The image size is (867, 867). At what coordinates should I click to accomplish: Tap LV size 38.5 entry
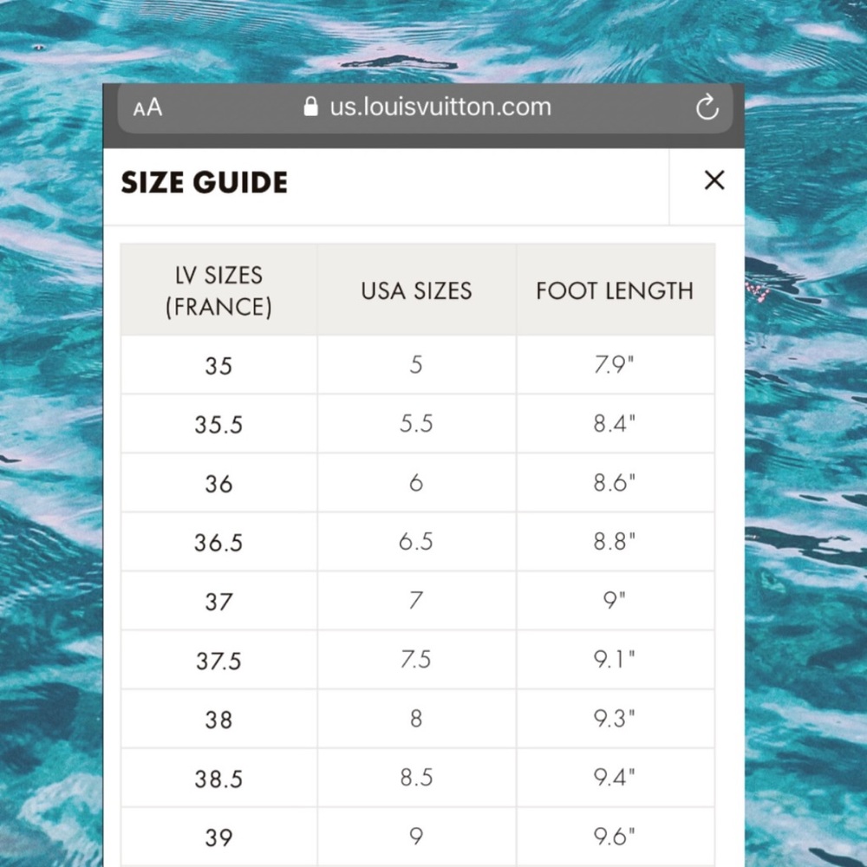click(x=219, y=778)
